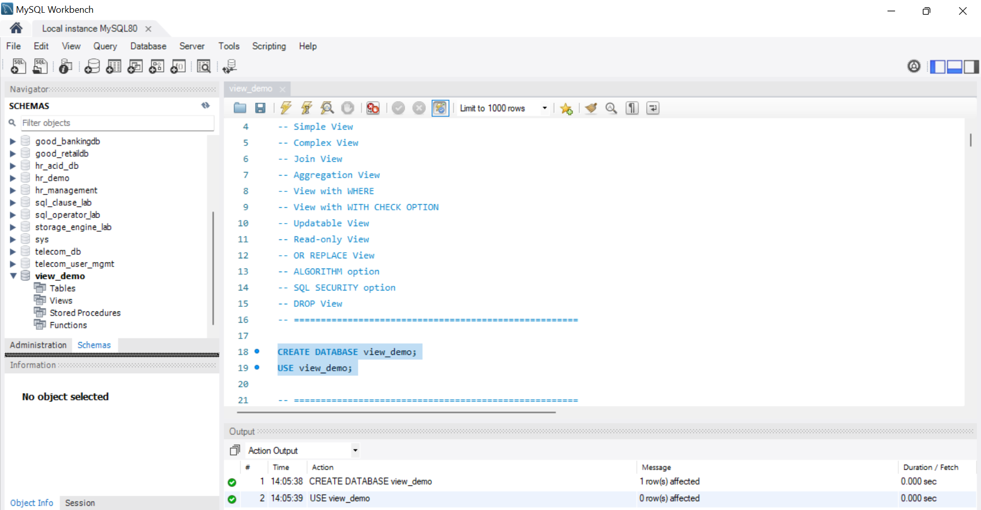Commit the transaction icon
Screen dimensions: 981x510
click(x=398, y=108)
